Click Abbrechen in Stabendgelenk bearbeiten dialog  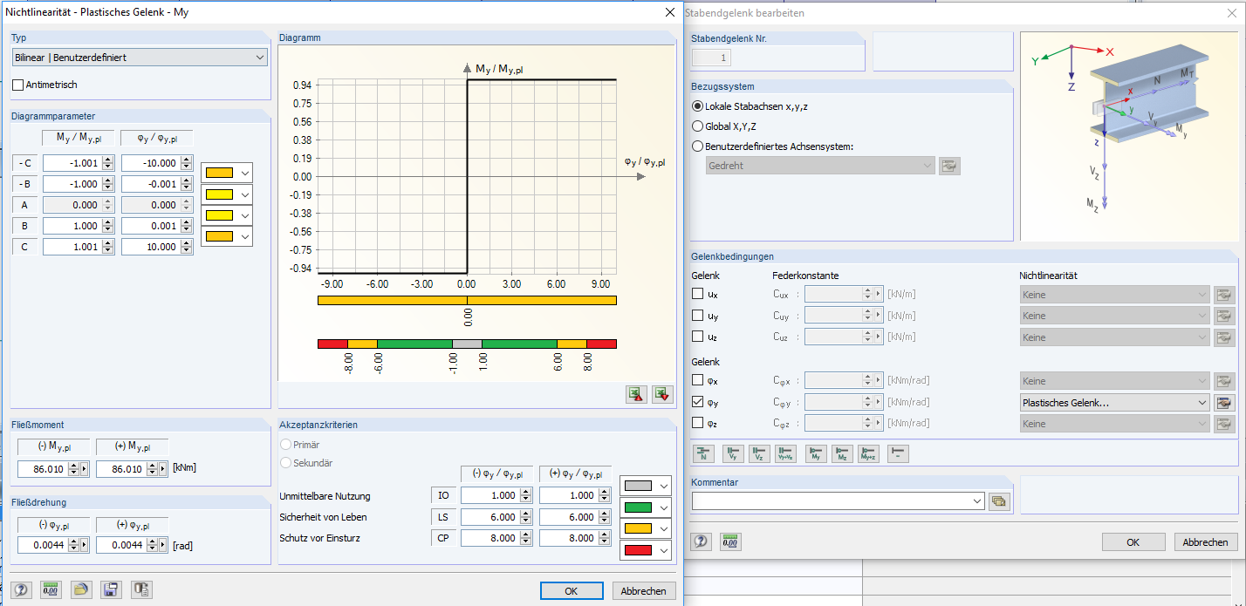point(1206,541)
